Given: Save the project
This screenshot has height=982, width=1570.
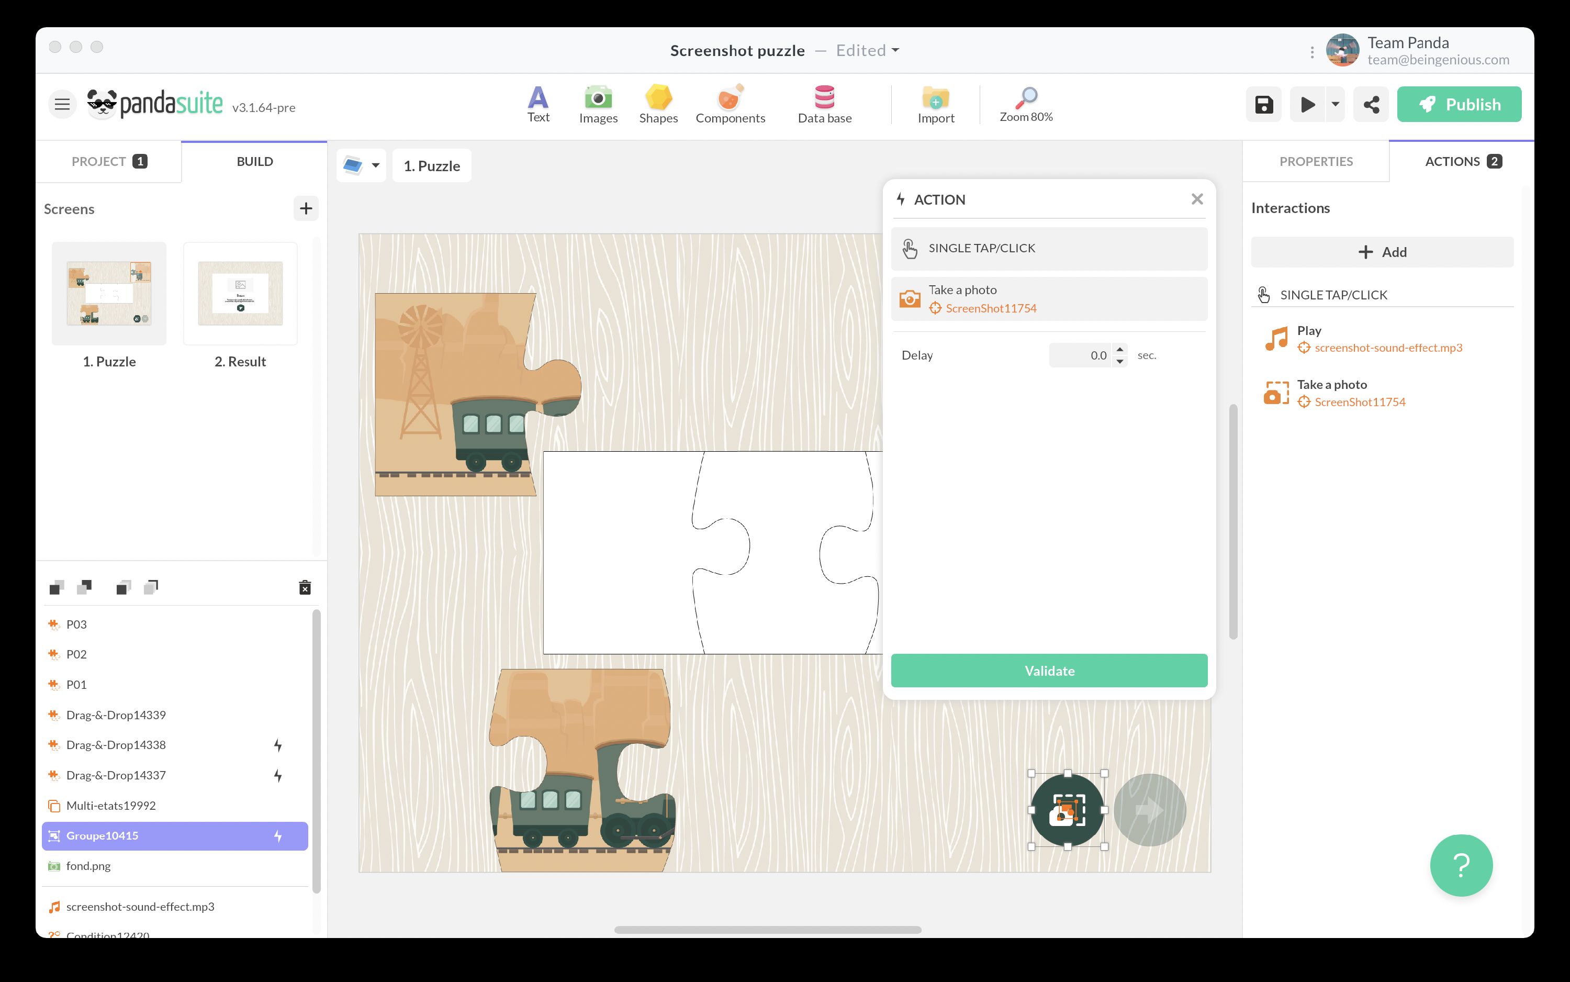Looking at the screenshot, I should [x=1263, y=104].
